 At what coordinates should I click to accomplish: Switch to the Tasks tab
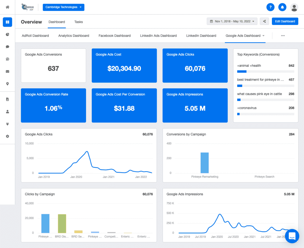coord(78,22)
